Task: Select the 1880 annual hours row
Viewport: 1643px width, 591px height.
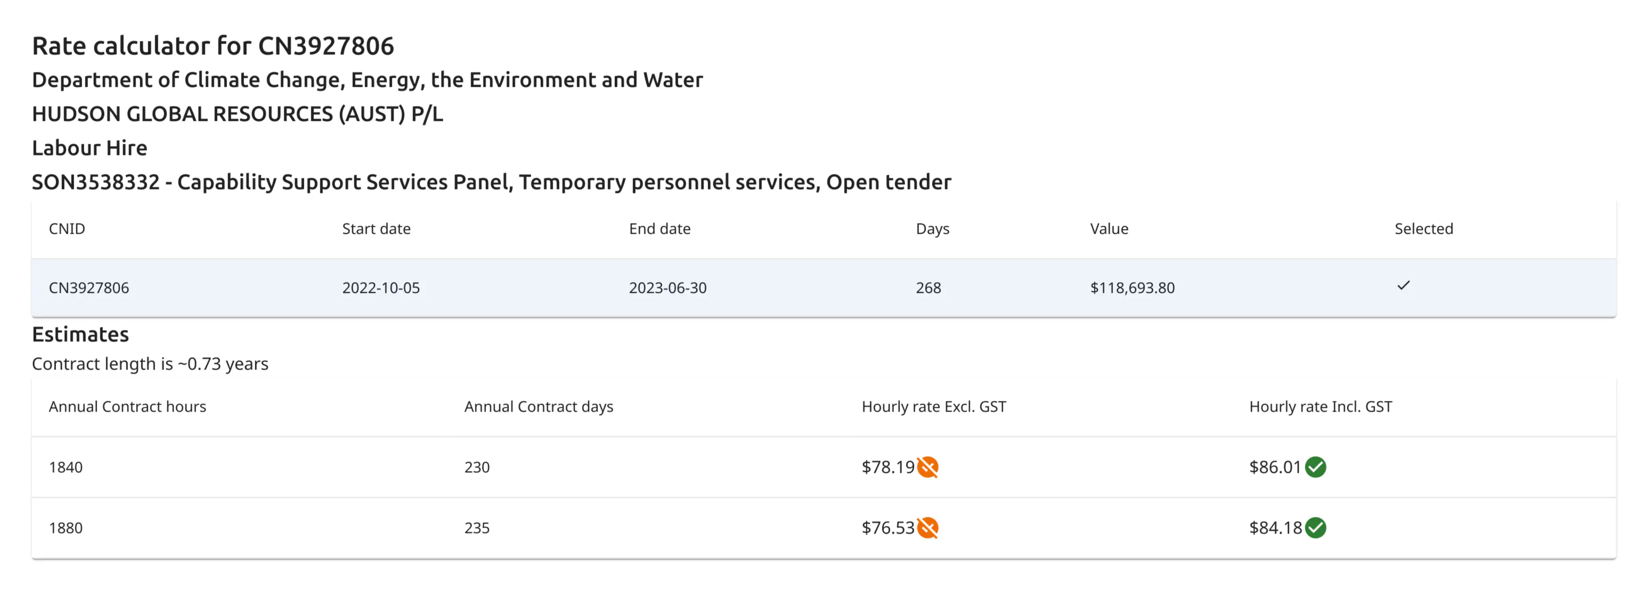Action: 66,528
